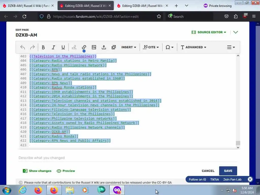Open the TikTok link

point(215,180)
